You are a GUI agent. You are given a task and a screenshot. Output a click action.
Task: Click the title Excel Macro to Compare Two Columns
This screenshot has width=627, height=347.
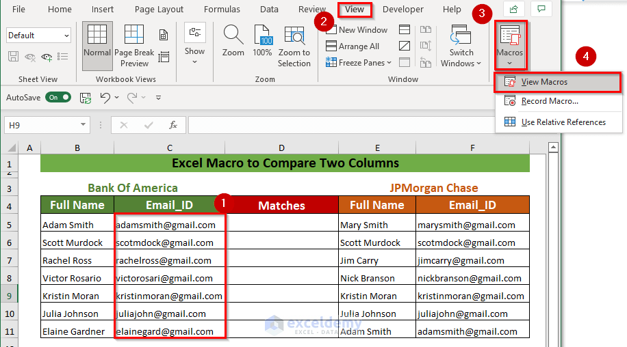pos(285,163)
